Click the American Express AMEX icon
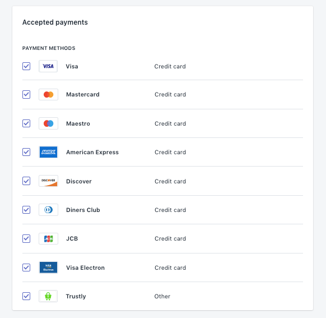The width and height of the screenshot is (326, 318). coord(48,152)
